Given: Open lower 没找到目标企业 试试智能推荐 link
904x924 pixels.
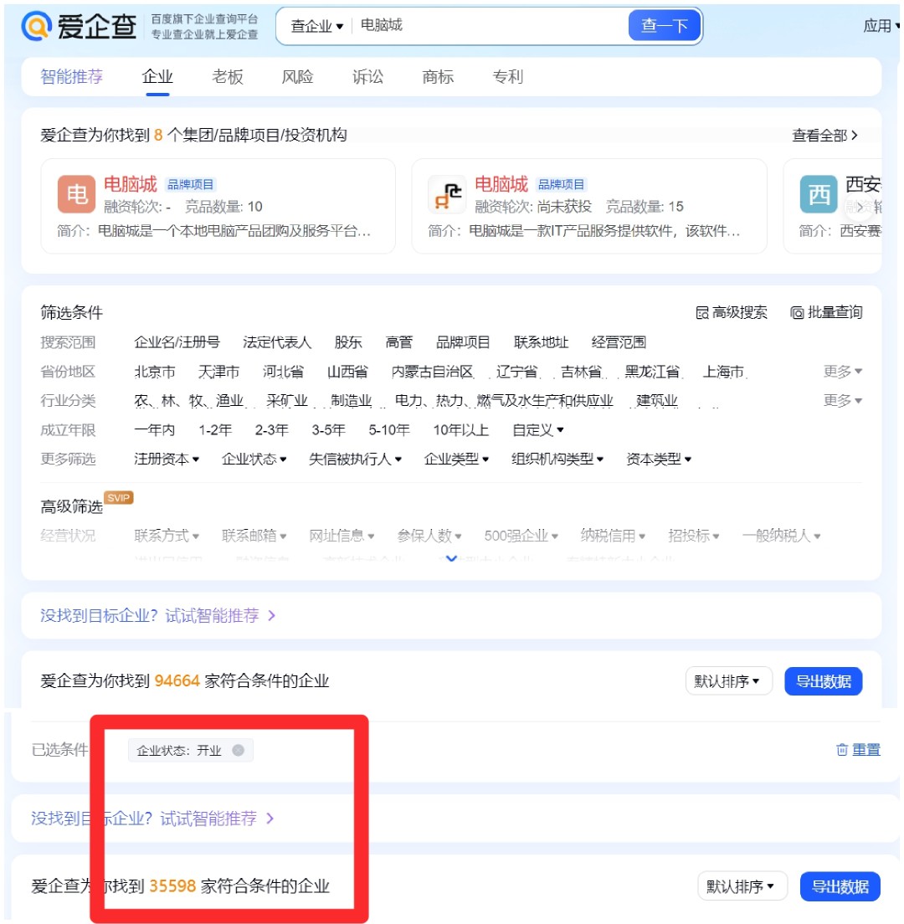Looking at the screenshot, I should [152, 819].
